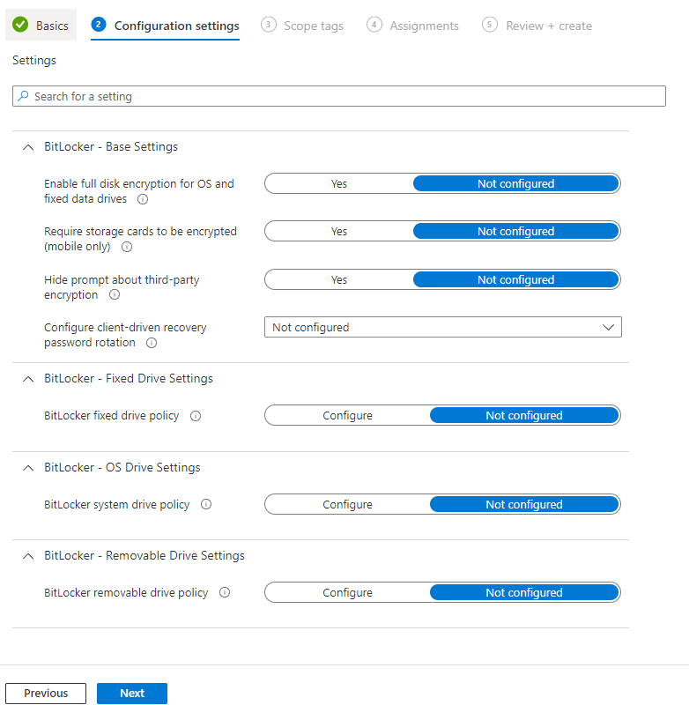Click 'Hide prompt about third-party encryption' label

(122, 287)
